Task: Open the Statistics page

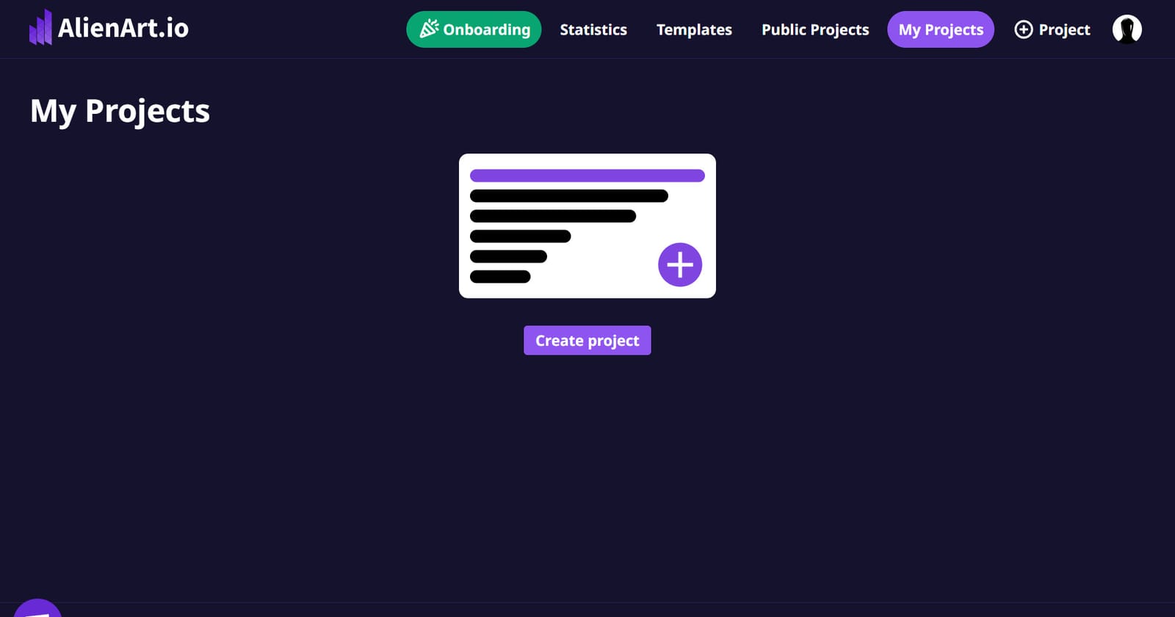Action: click(x=593, y=29)
